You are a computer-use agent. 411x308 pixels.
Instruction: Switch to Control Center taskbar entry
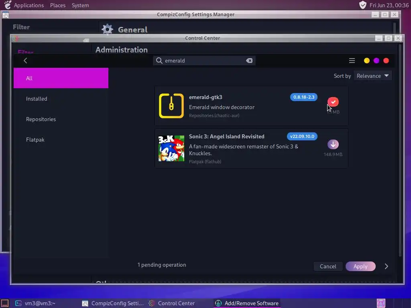(172, 303)
